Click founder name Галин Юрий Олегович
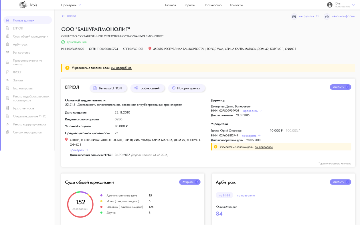 (x=227, y=131)
